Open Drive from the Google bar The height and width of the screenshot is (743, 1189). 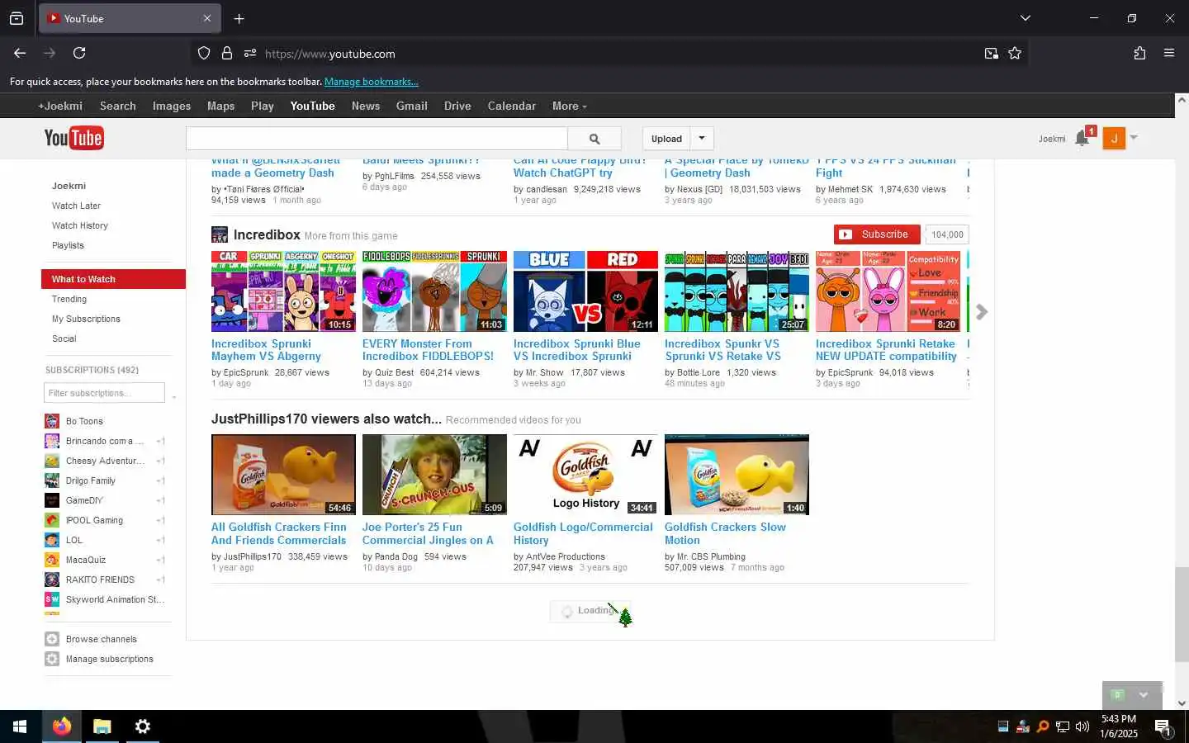tap(457, 106)
